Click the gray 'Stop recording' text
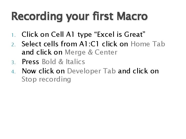The image size is (186, 139). pyautogui.click(x=46, y=79)
